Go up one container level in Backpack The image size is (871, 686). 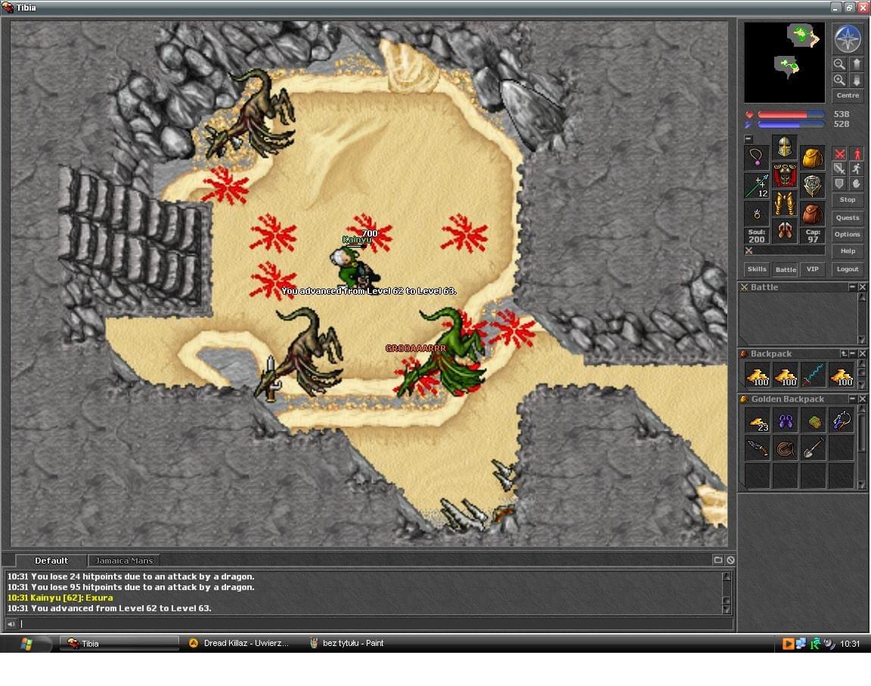(x=844, y=354)
